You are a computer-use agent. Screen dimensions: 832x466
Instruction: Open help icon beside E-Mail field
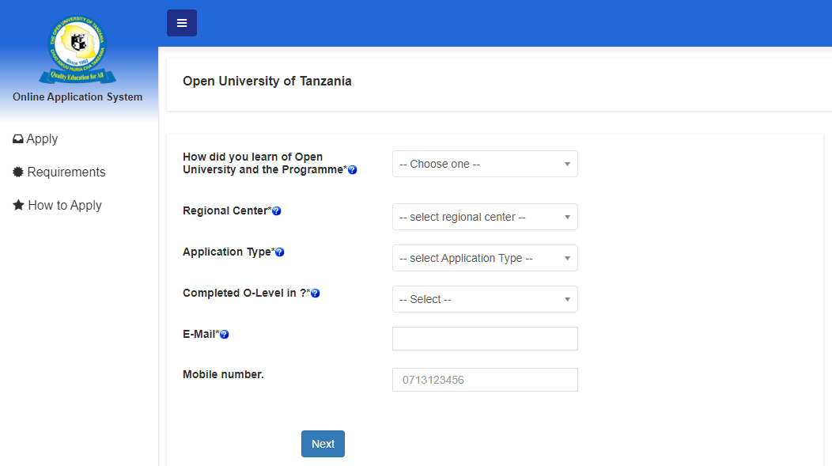(225, 334)
